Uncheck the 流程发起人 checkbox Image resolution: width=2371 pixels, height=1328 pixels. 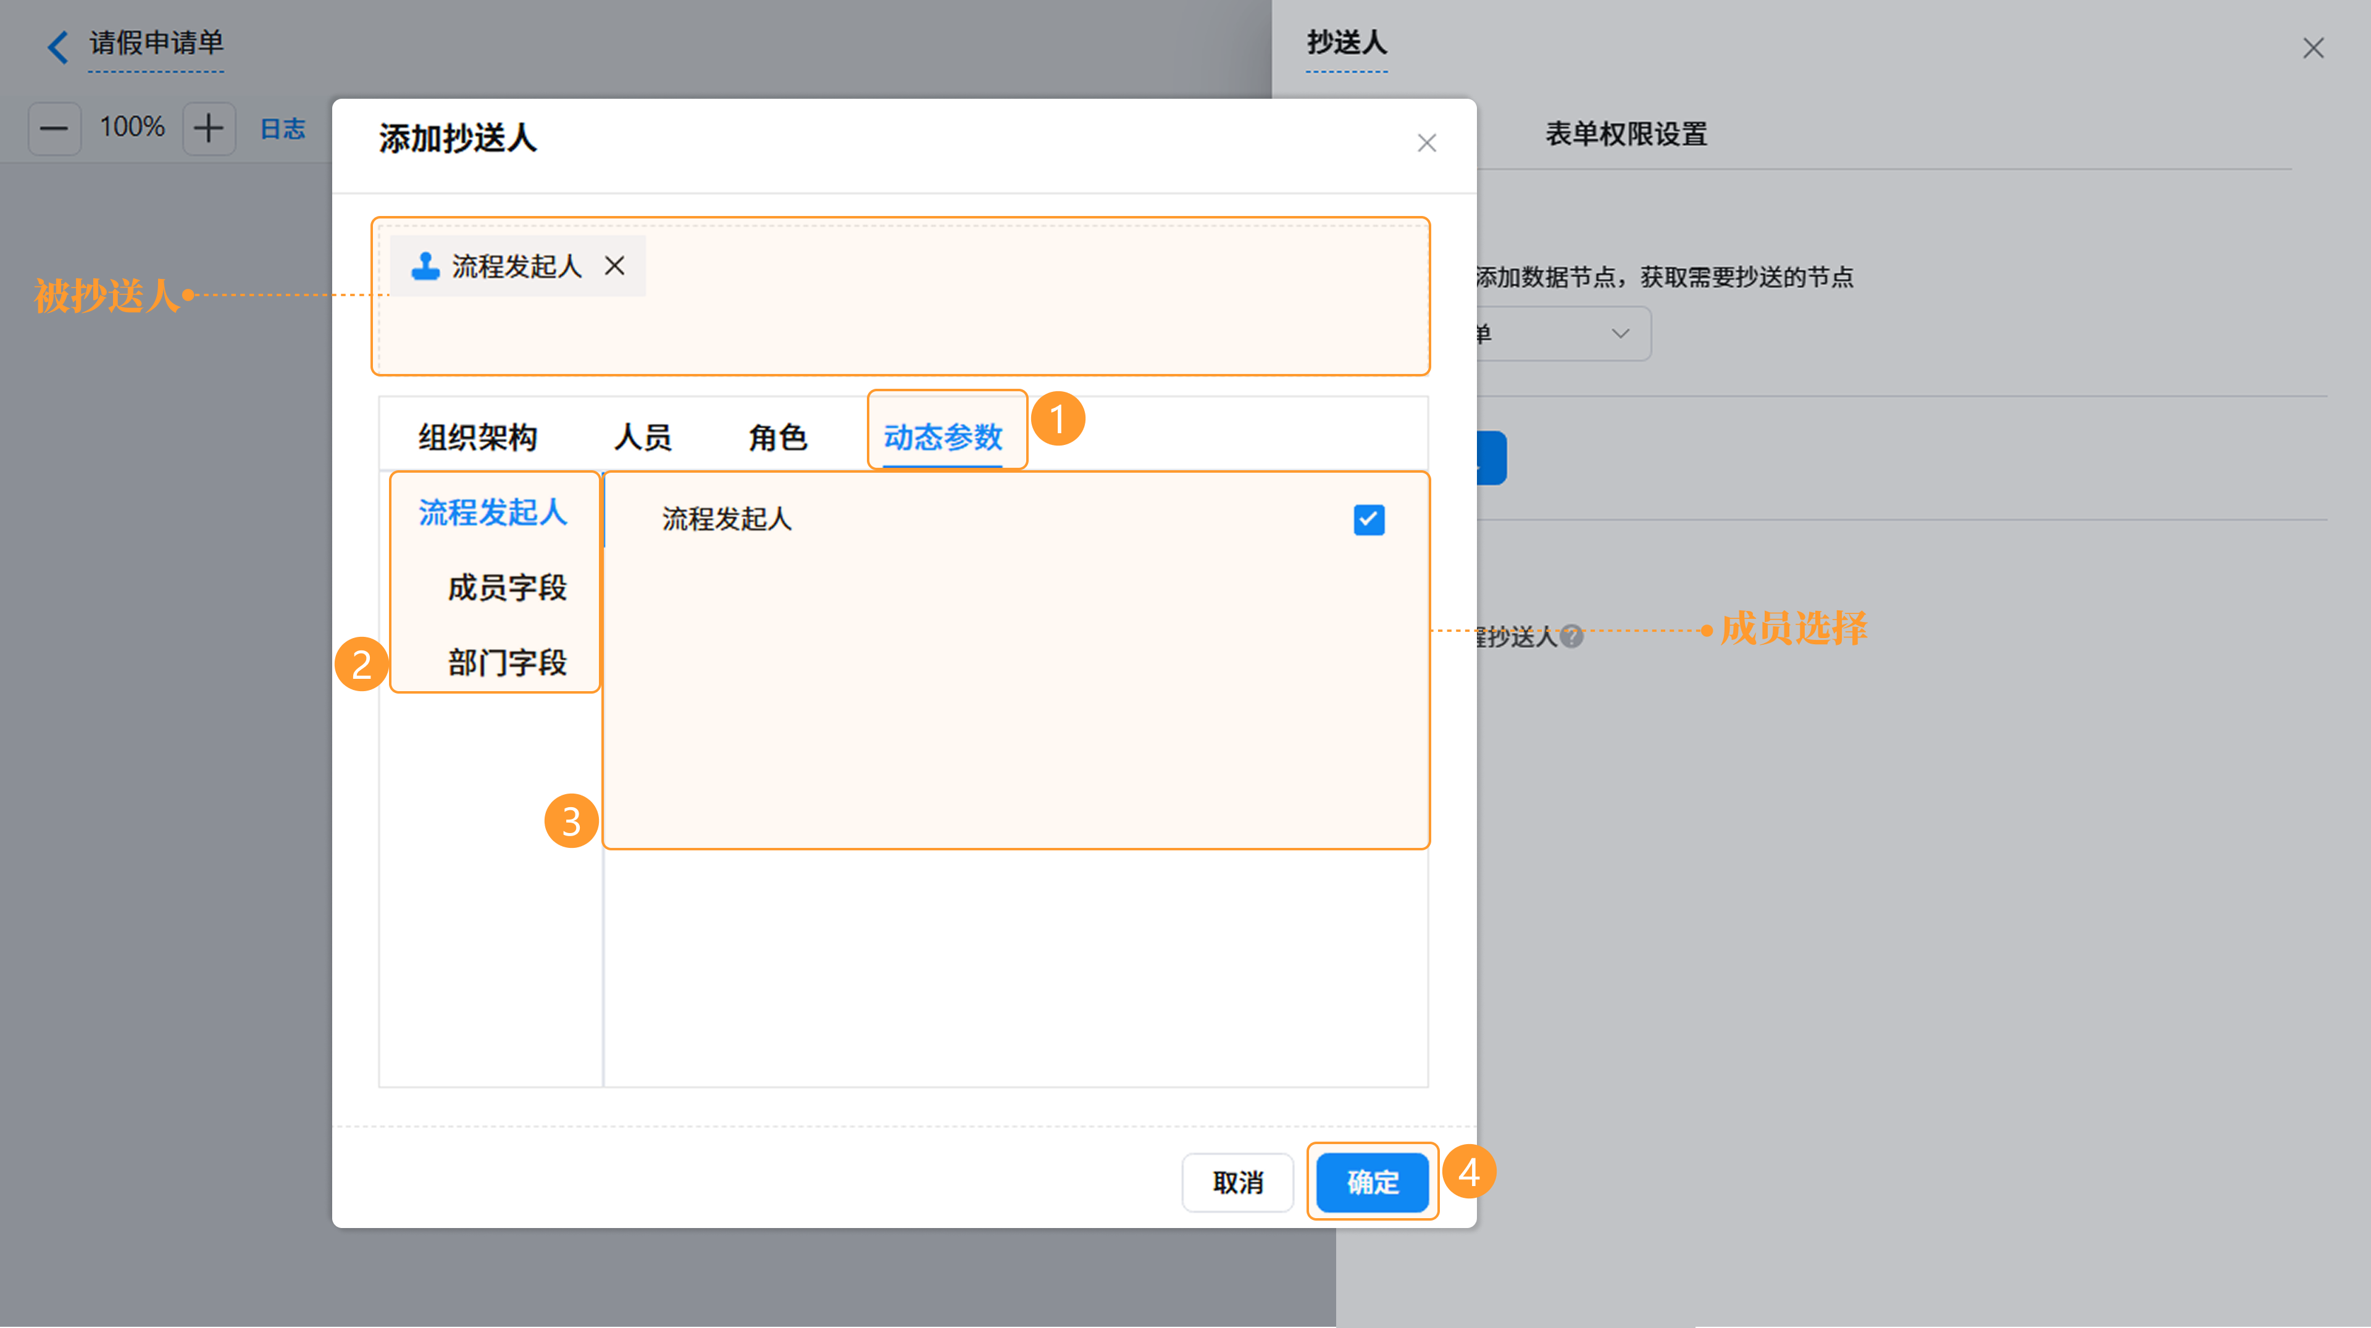(x=1369, y=520)
